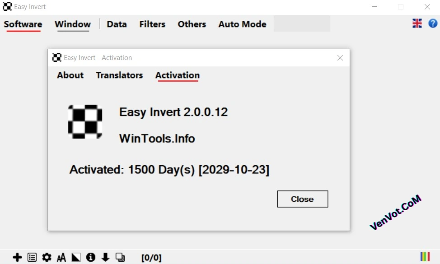Open the Filters menu
The width and height of the screenshot is (440, 264).
[x=152, y=24]
